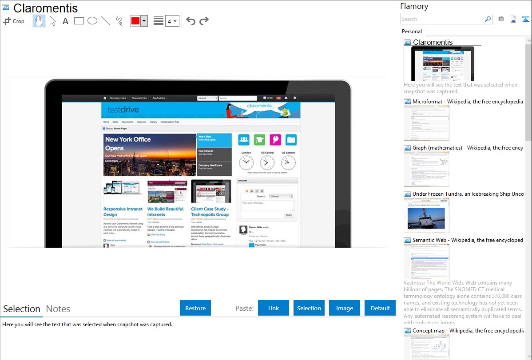
Task: Open the icebreaking ship snapshot thumbnail
Action: pos(426,215)
